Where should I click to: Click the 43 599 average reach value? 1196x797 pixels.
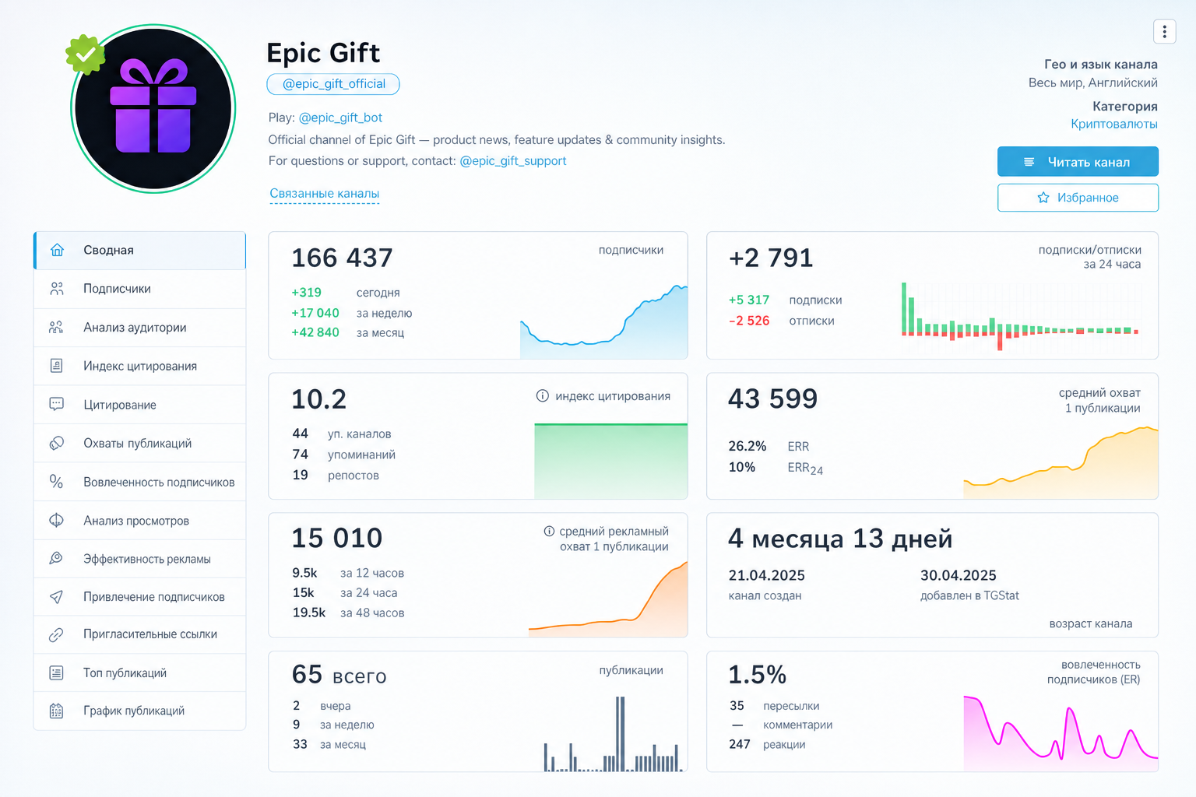pos(772,398)
